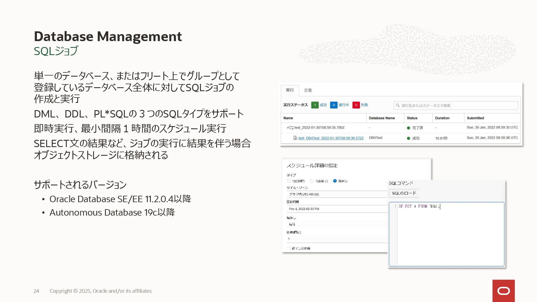Select the 1回(即時) radio option
The image size is (537, 302).
point(288,181)
